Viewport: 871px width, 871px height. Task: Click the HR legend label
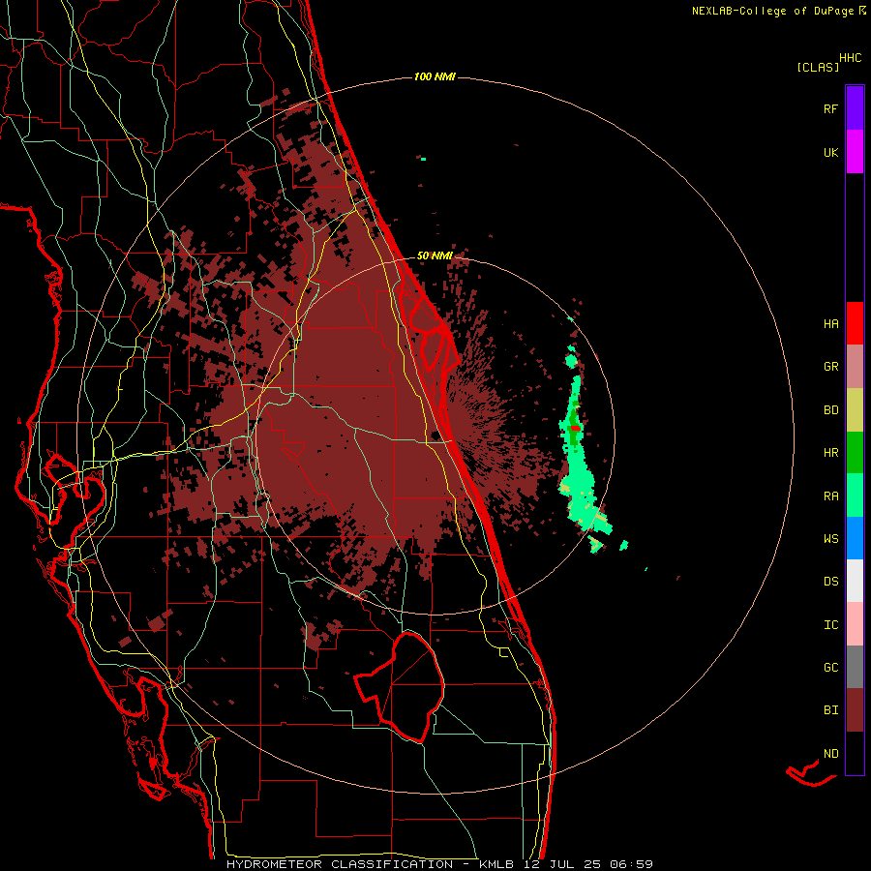[830, 453]
